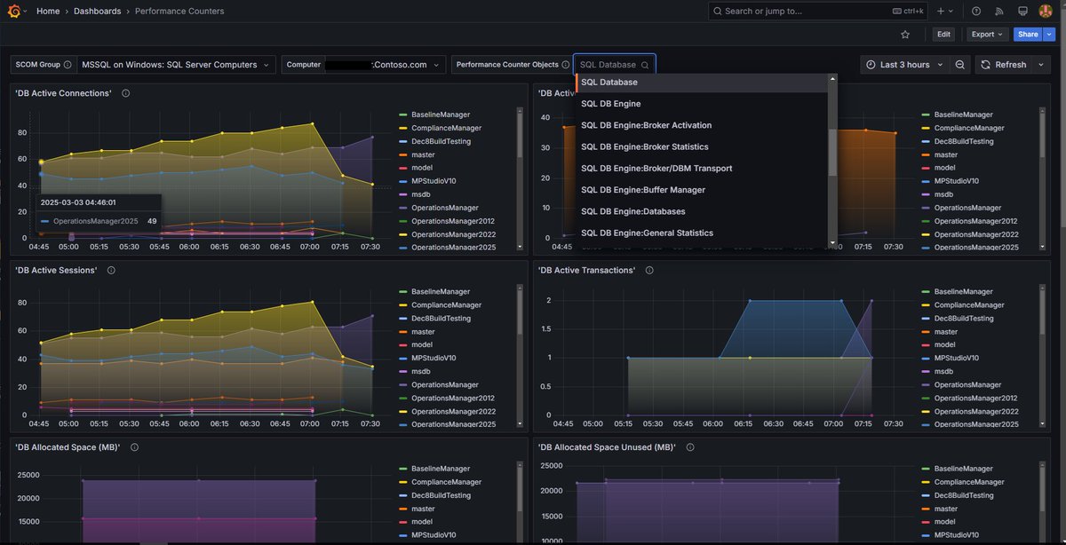Choose 'SQL DB Engine:Databases' option
This screenshot has height=545, width=1066.
[x=702, y=211]
